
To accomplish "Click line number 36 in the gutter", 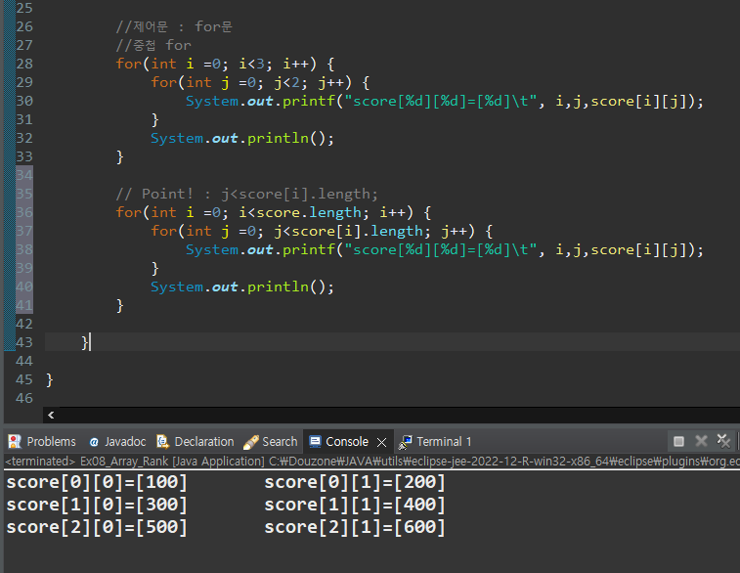I will coord(24,212).
